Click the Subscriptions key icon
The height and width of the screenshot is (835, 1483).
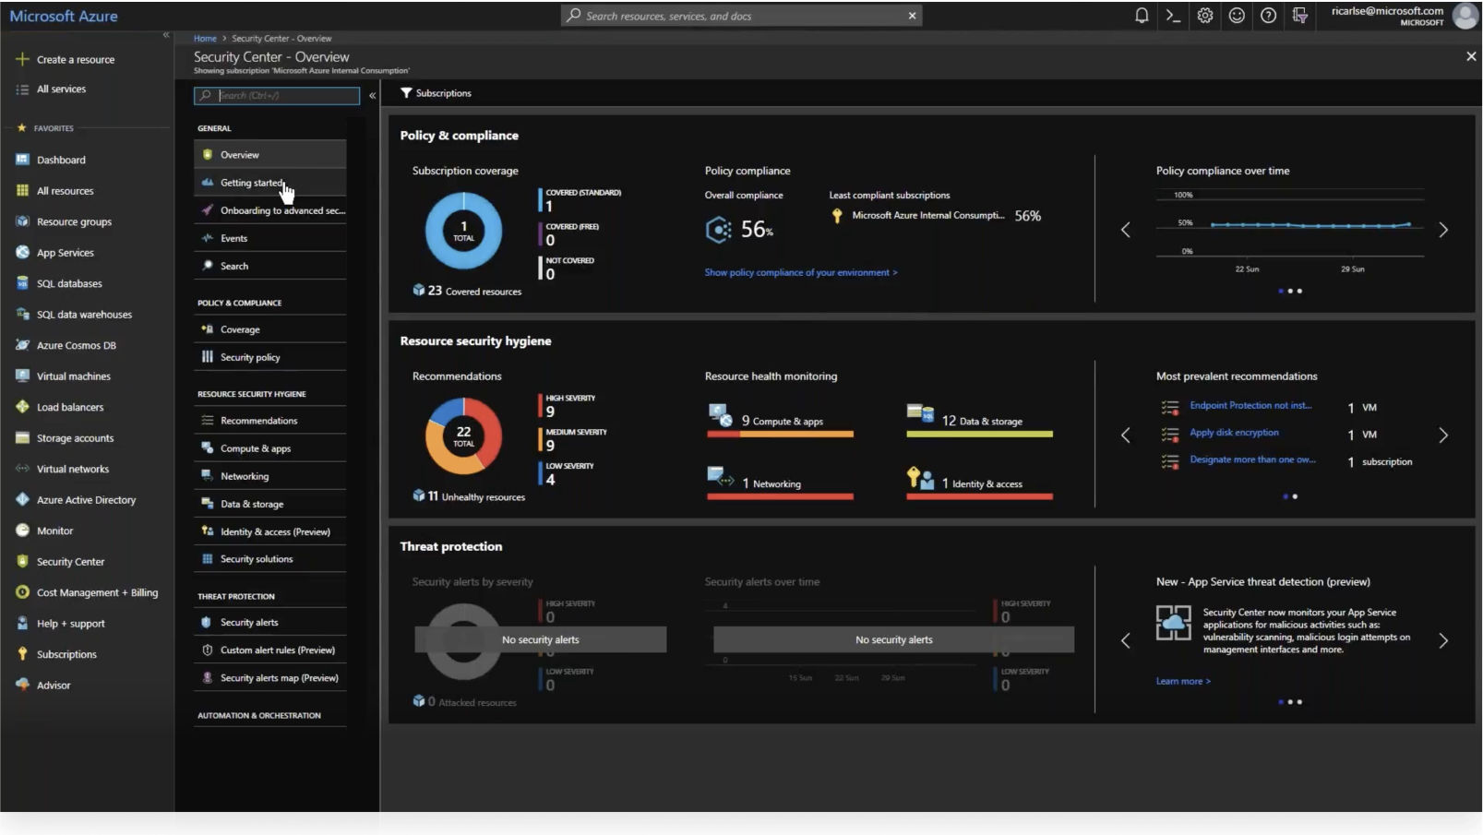pos(22,654)
